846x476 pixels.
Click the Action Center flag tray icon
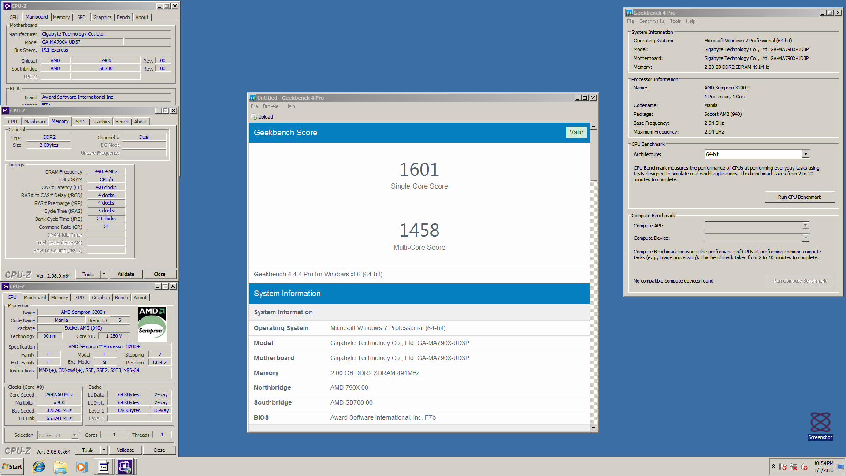tap(783, 467)
